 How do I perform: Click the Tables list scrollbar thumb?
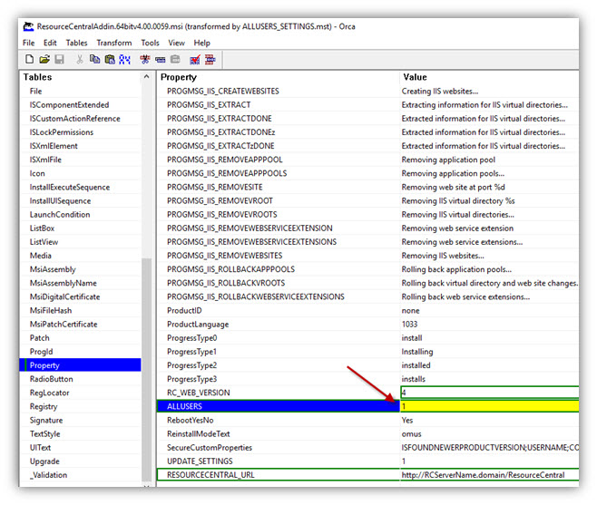point(147,369)
